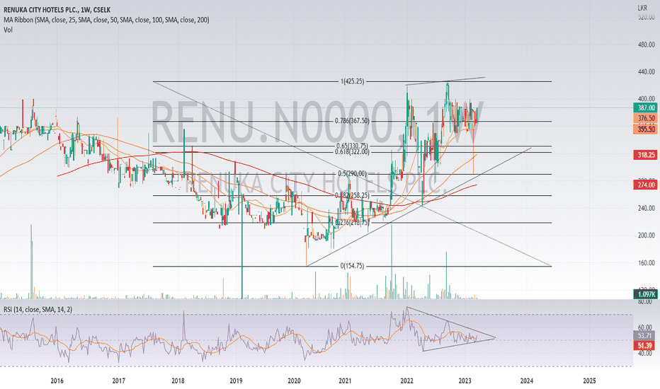The width and height of the screenshot is (660, 389).
Task: Click the 2020 label on time axis
Action: tap(294, 381)
